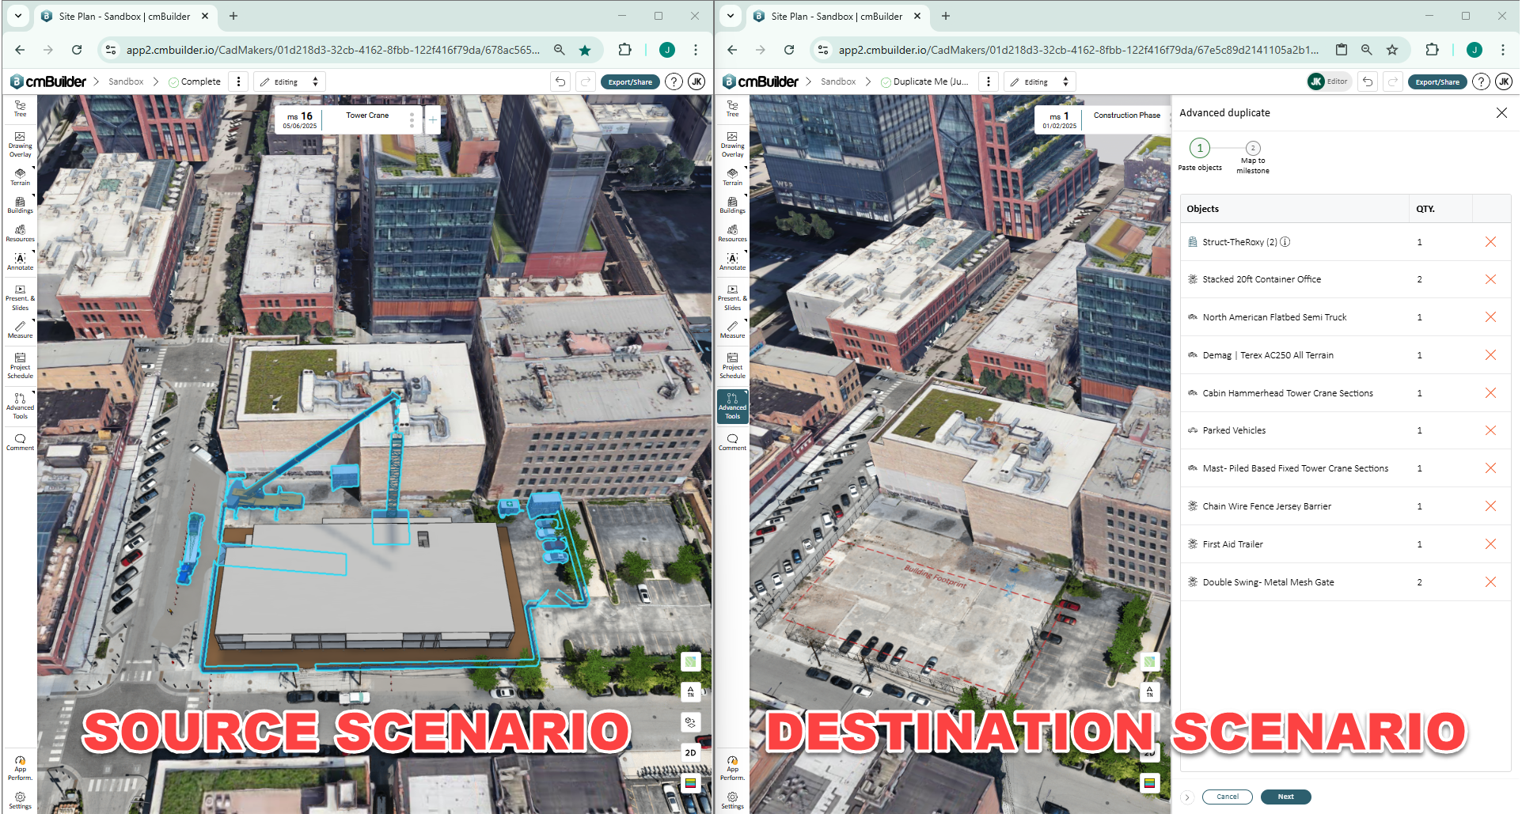Select Site Plan tab in source browser

[x=124, y=16]
